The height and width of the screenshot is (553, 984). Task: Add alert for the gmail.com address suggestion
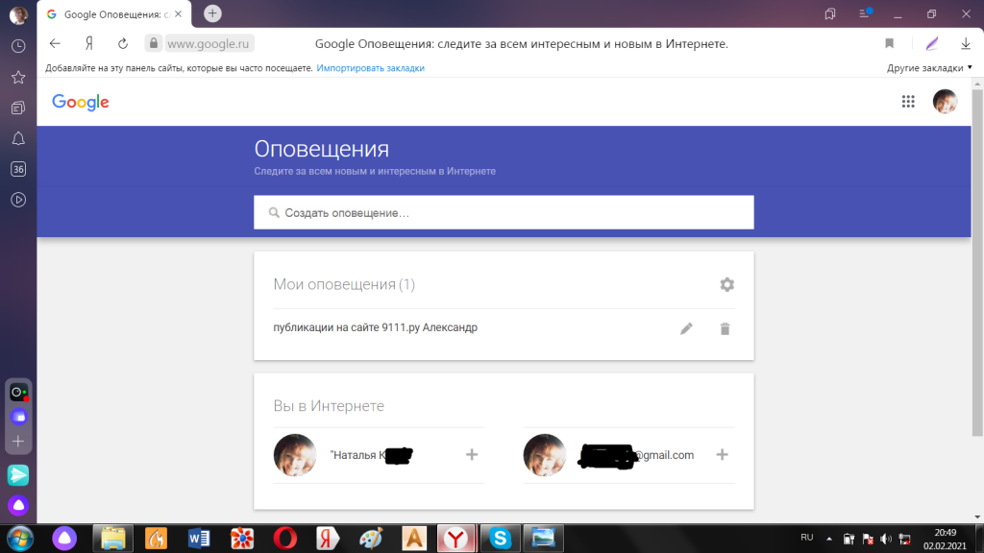[x=722, y=454]
